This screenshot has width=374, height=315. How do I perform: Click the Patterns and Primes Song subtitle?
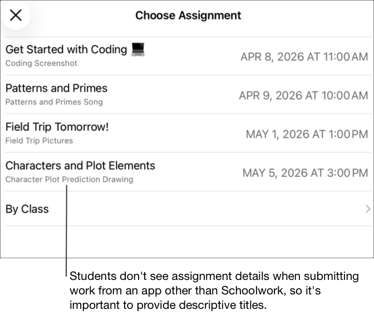coord(54,102)
